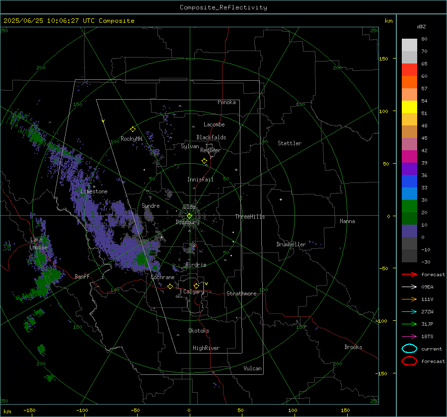Viewport: 447px width, 417px height.
Task: Click the purple 10 dBZ color swatch
Action: point(409,231)
